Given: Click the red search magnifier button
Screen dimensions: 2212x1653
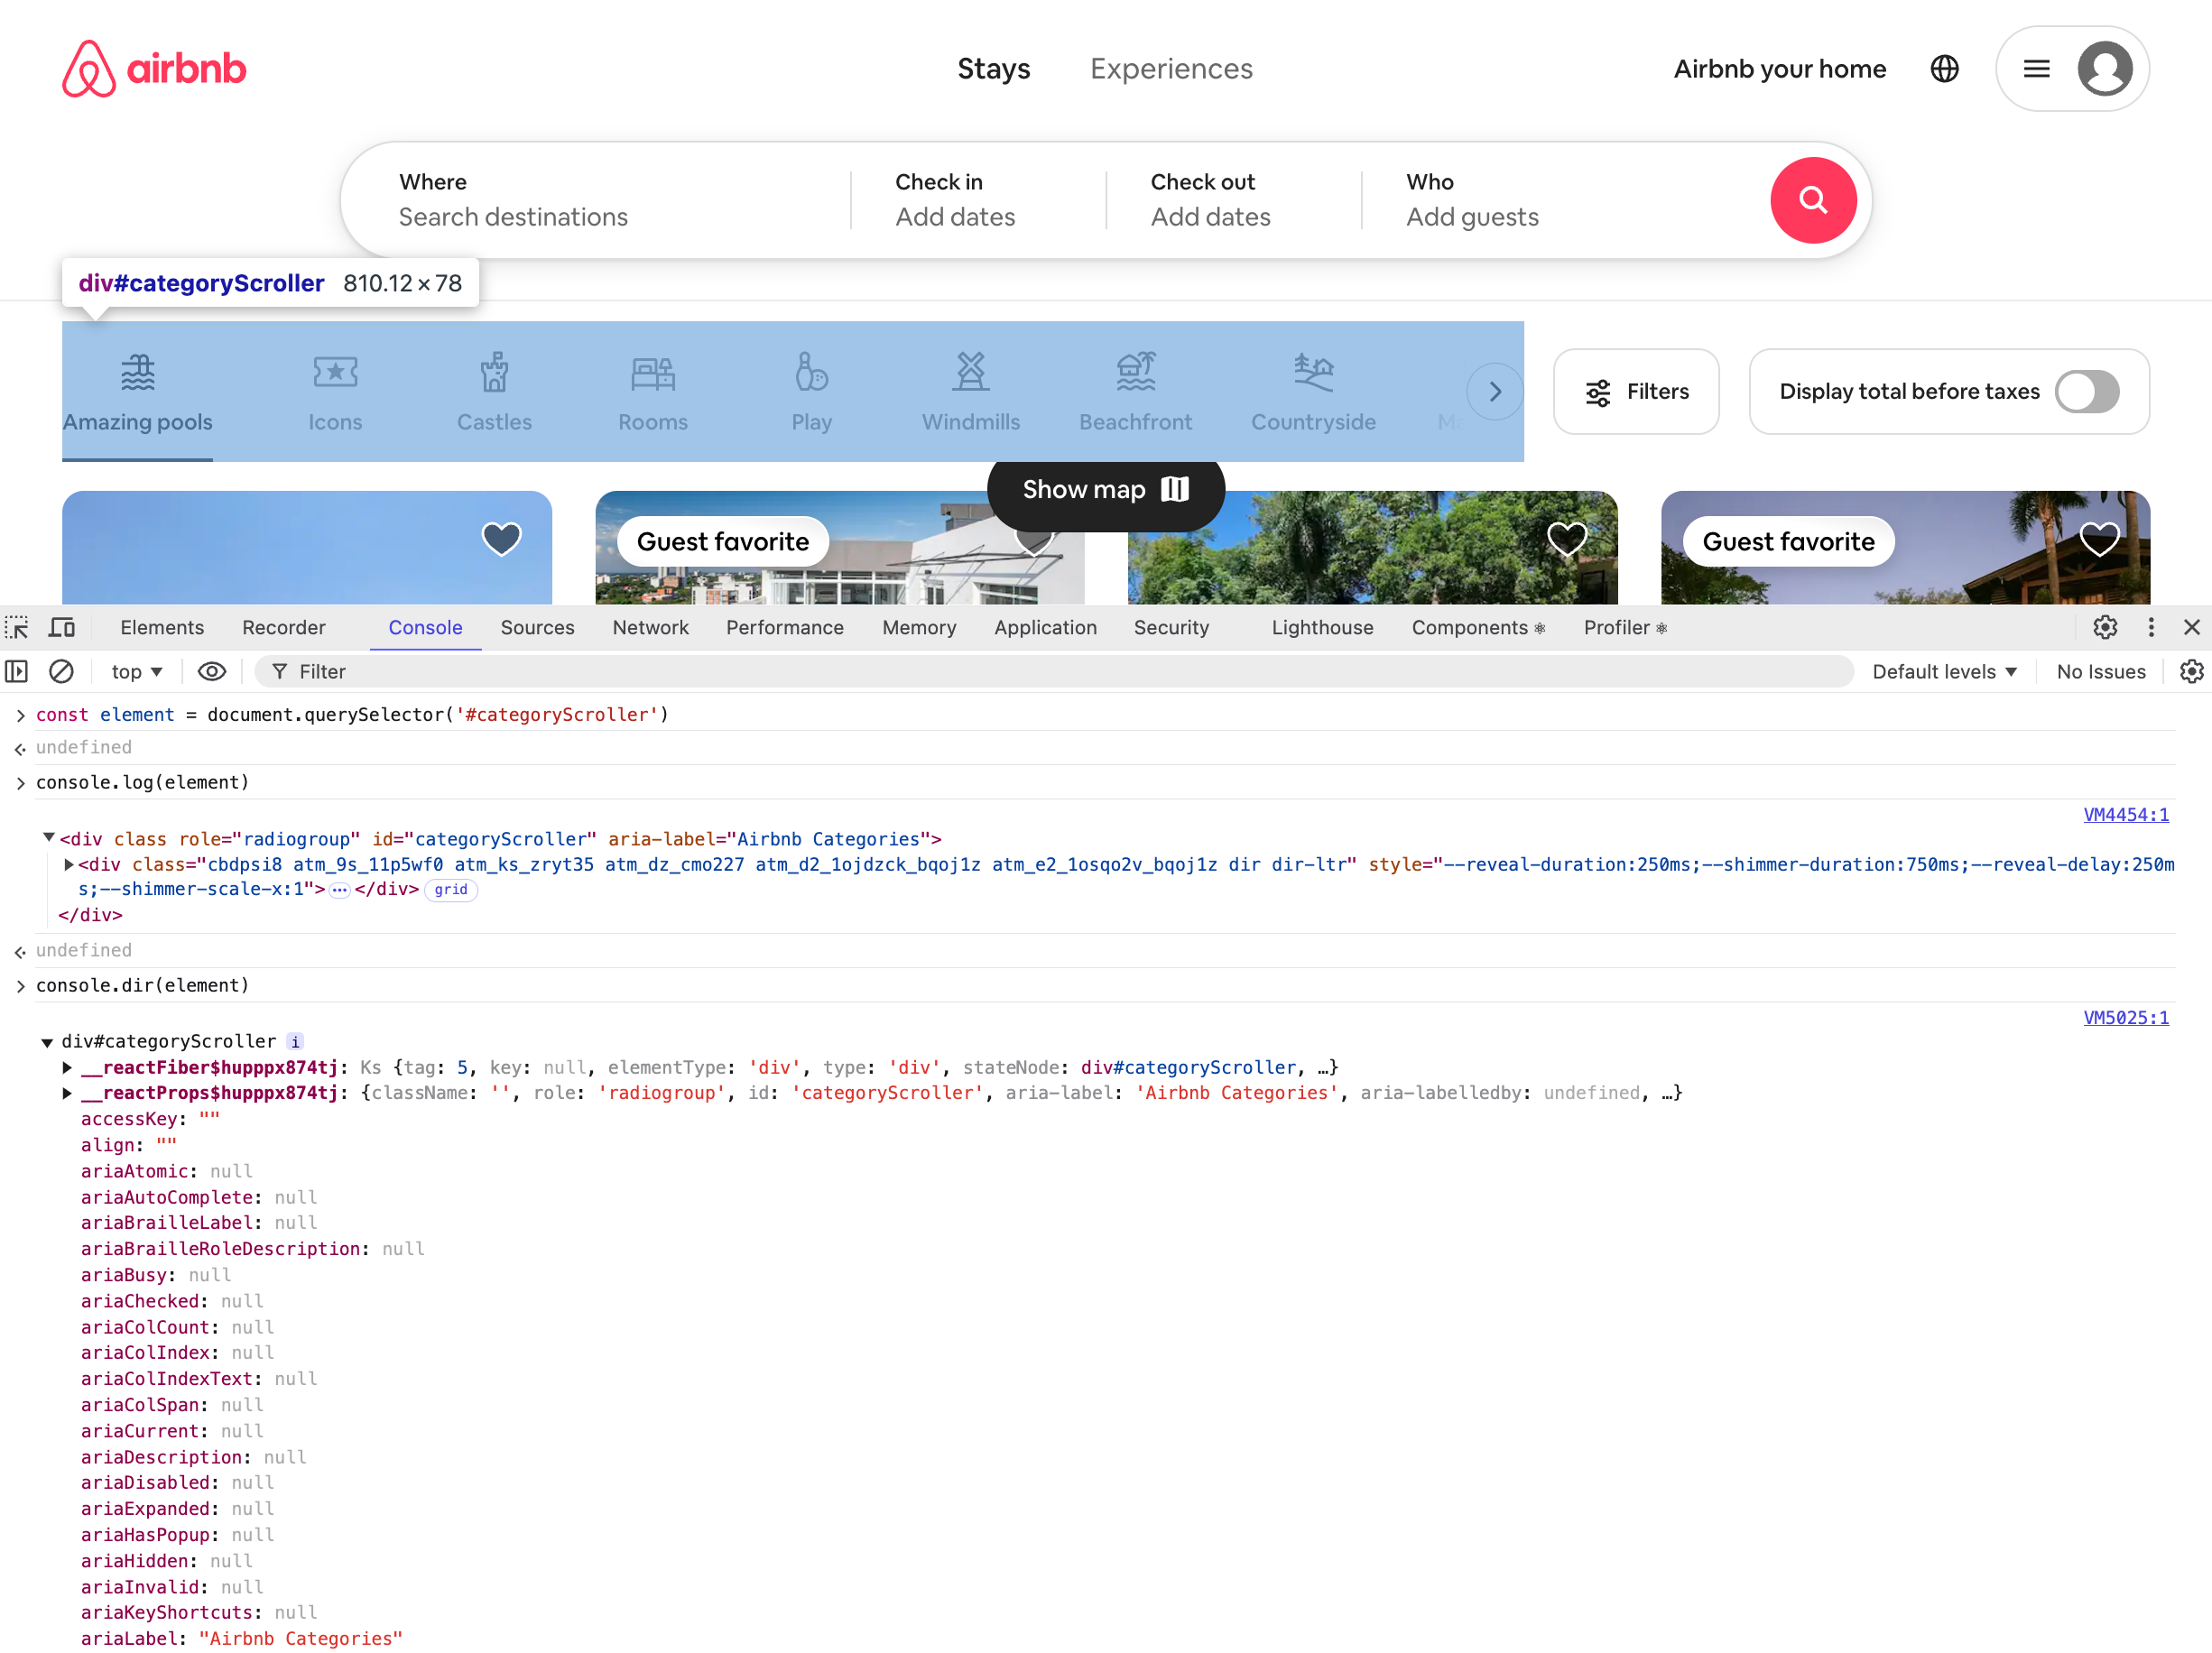Looking at the screenshot, I should pos(1812,200).
